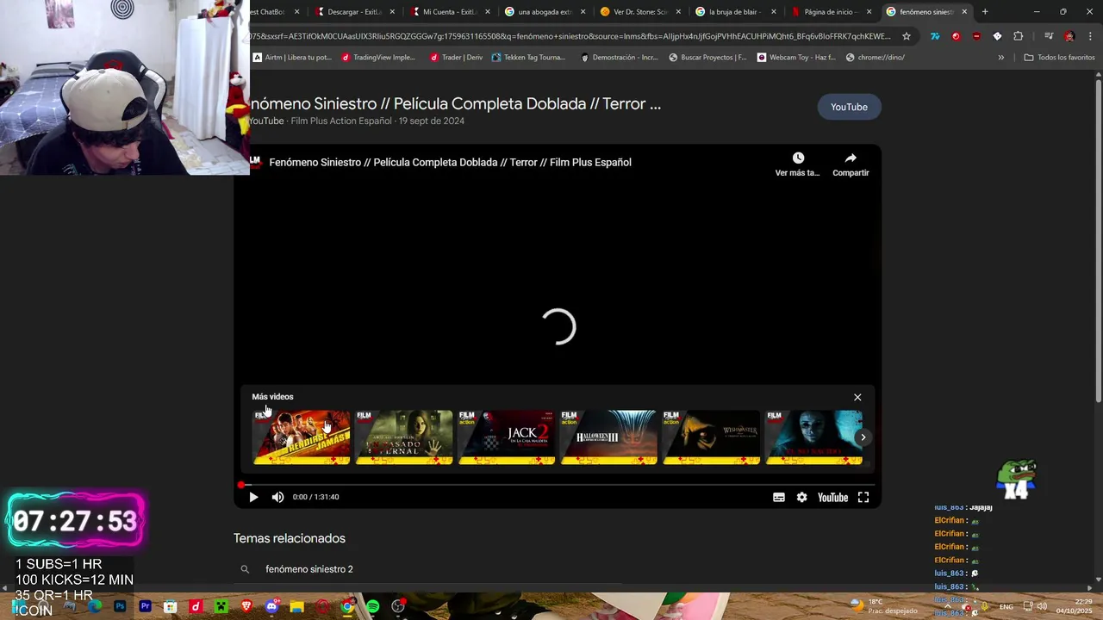The width and height of the screenshot is (1103, 620).
Task: Close the fenómeno siniestro tab
Action: [964, 12]
